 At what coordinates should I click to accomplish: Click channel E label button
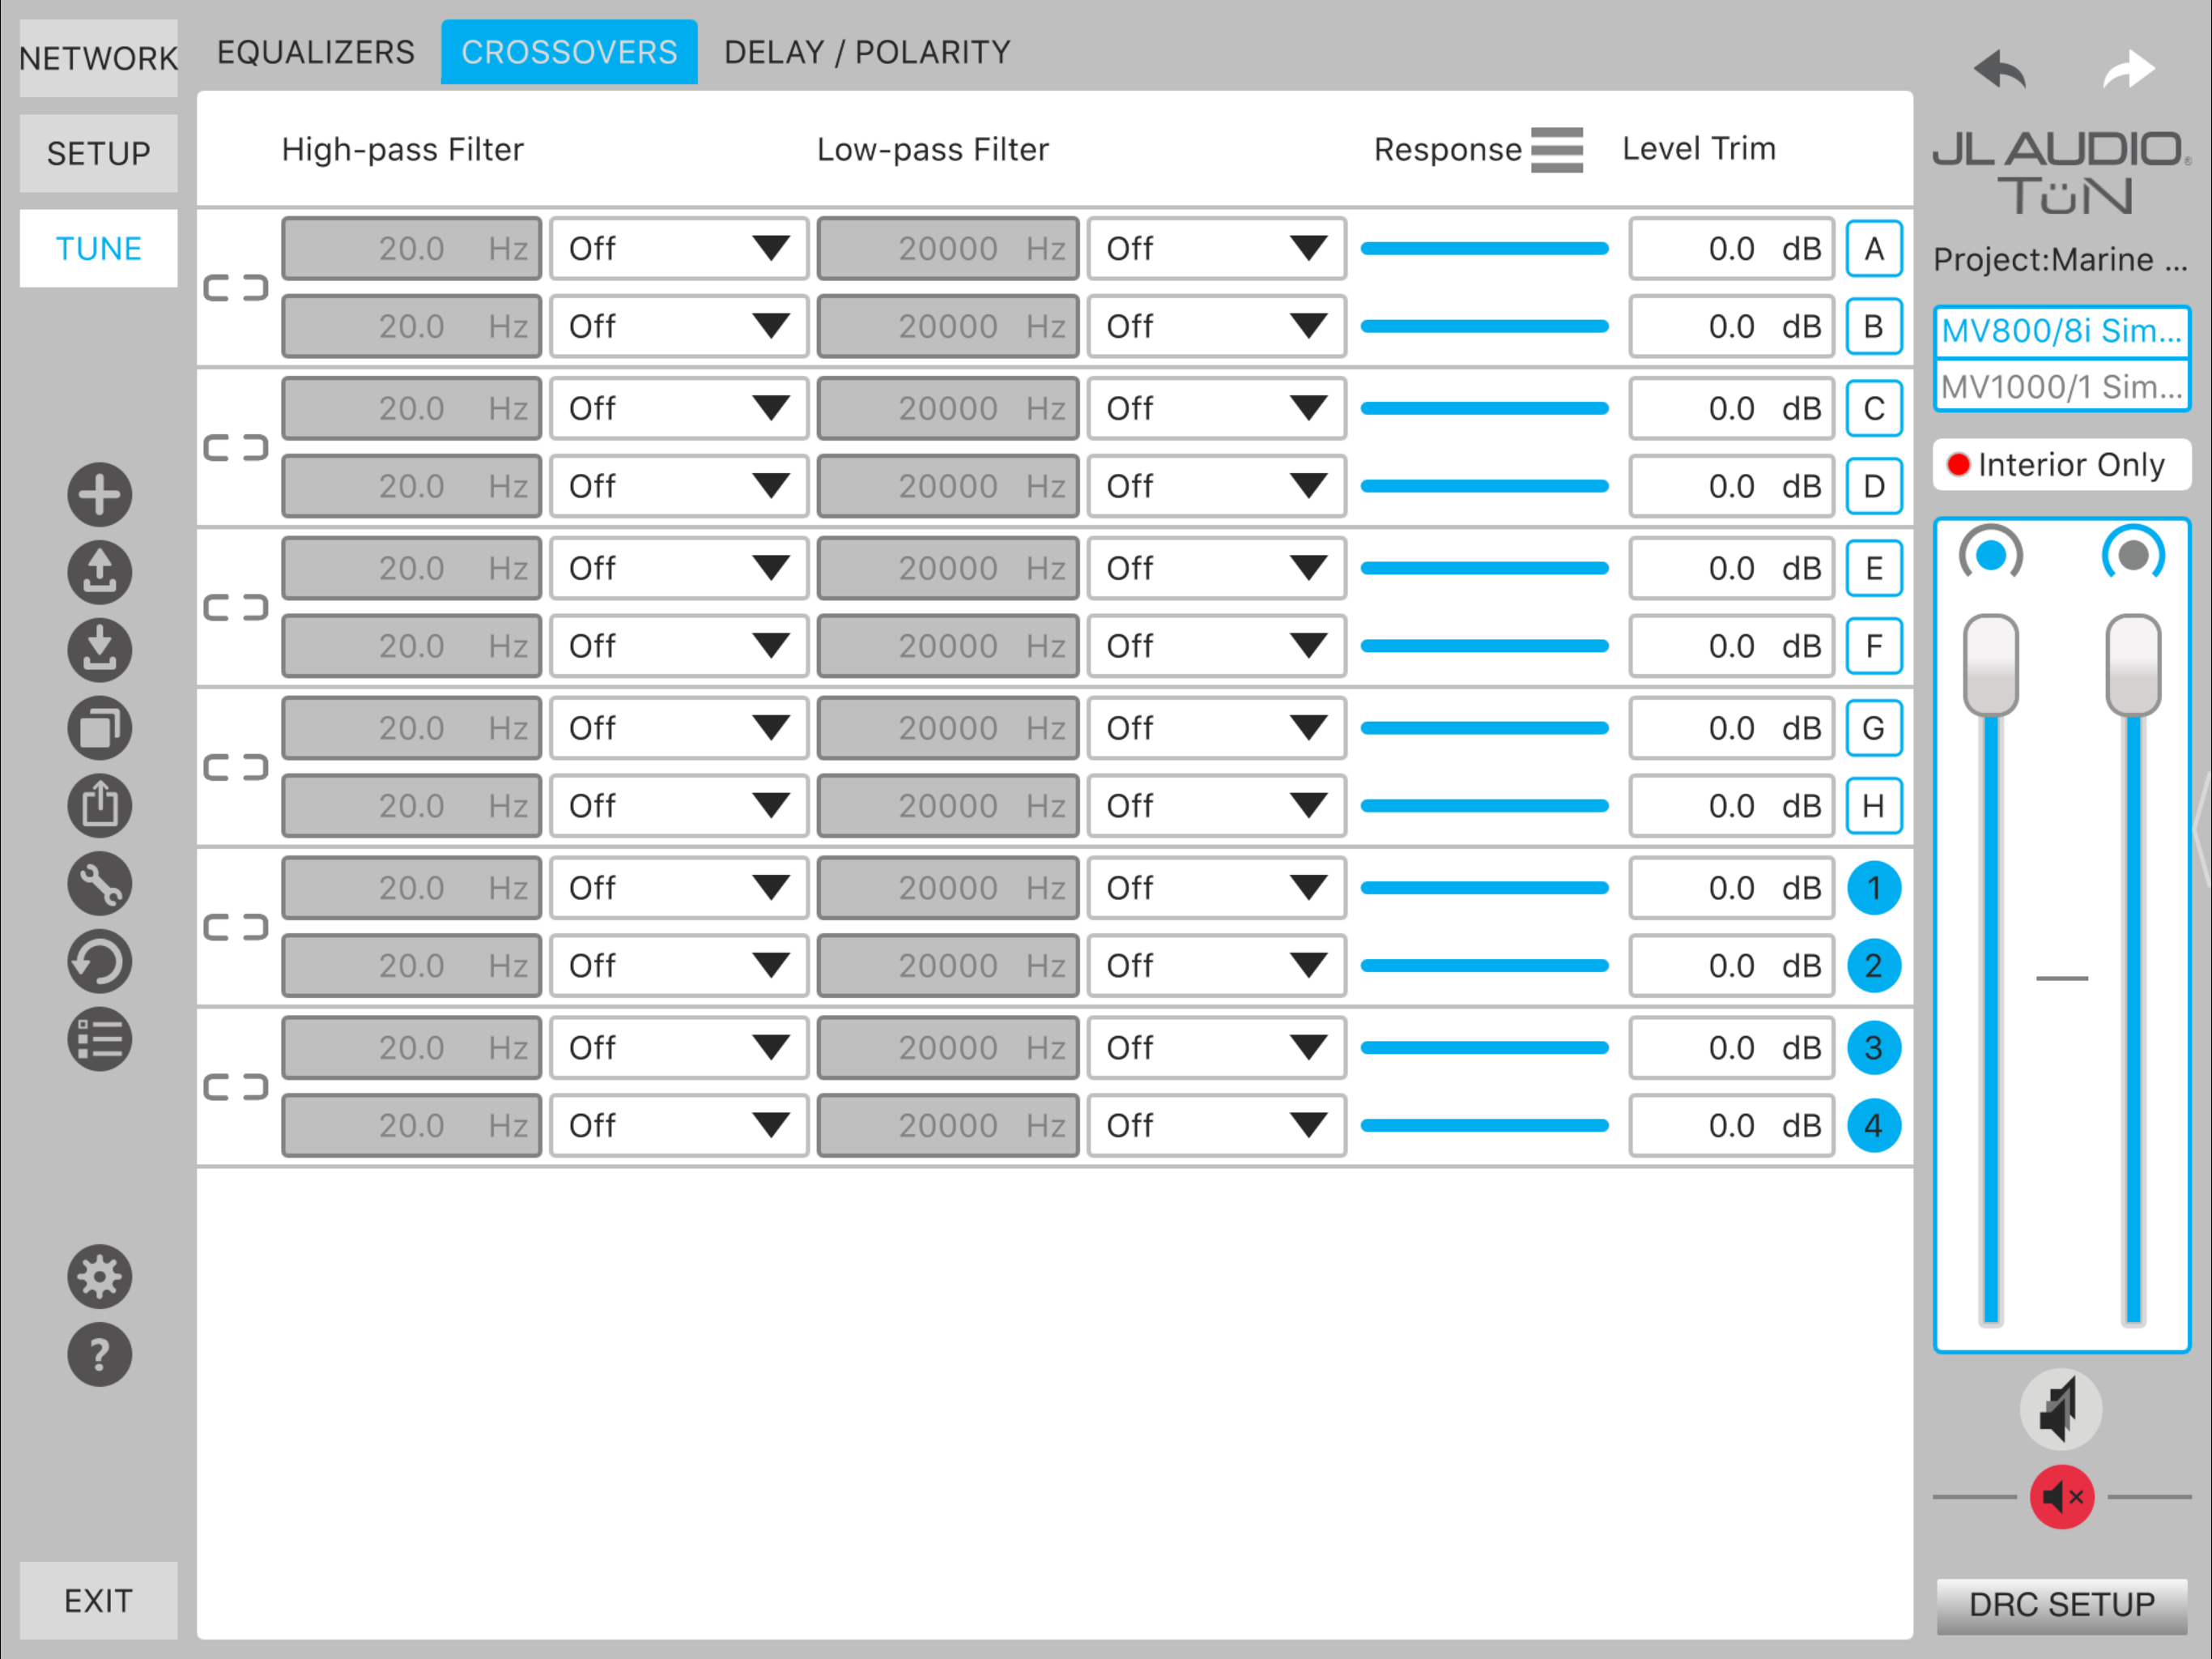(x=1873, y=569)
